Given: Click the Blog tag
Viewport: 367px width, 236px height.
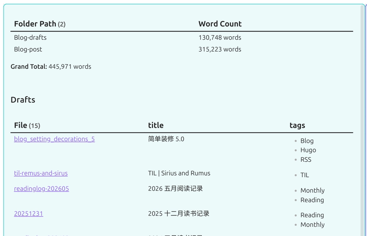Looking at the screenshot, I should (307, 141).
